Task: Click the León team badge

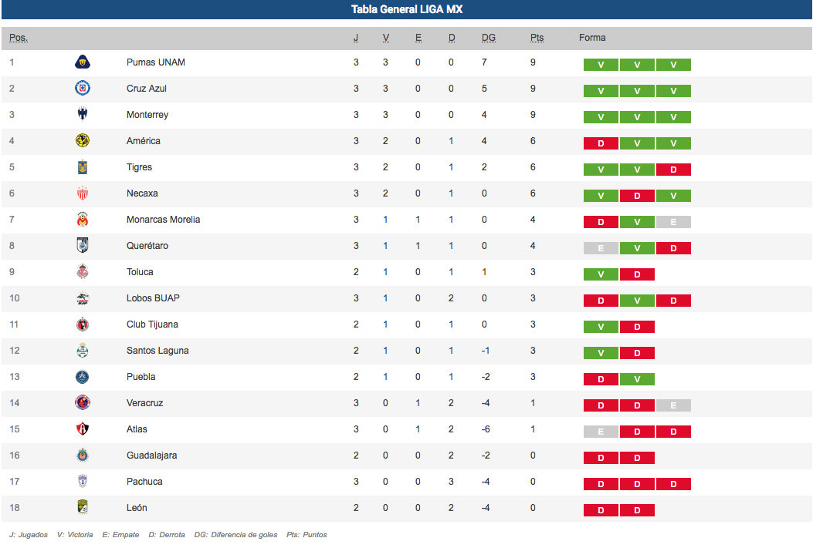Action: (82, 508)
